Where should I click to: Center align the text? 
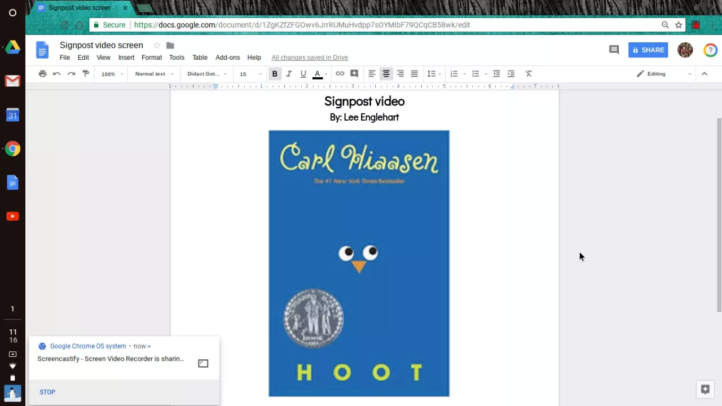(386, 74)
